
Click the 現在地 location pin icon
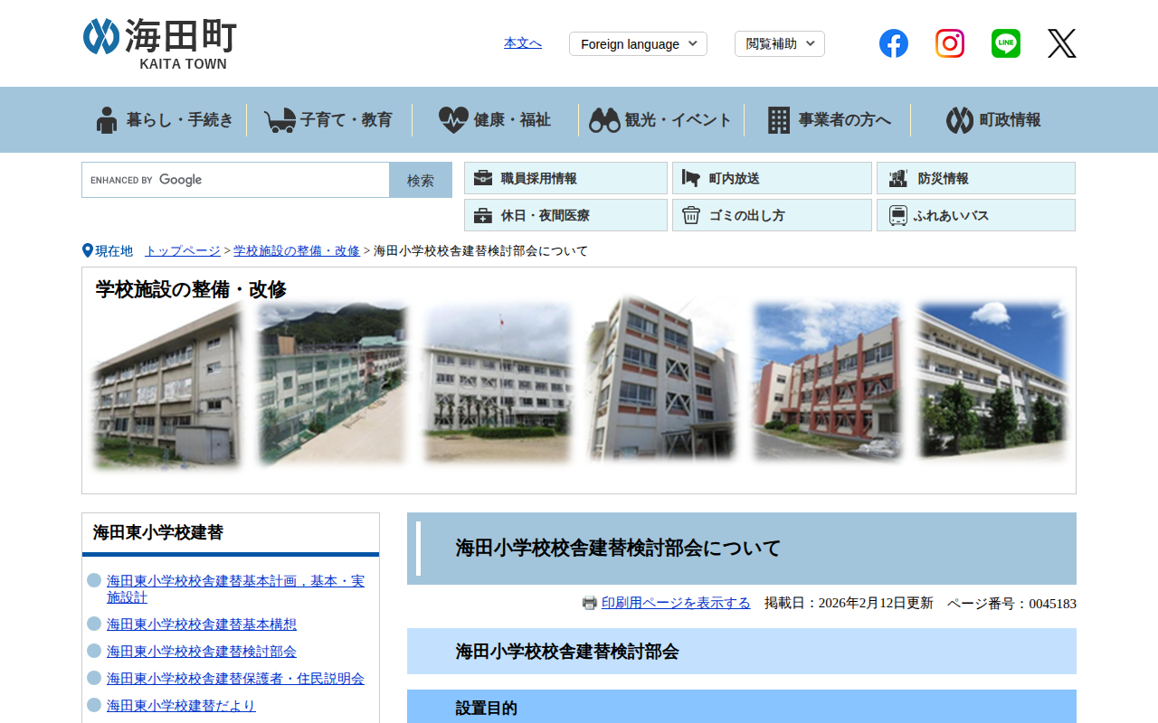pos(88,250)
